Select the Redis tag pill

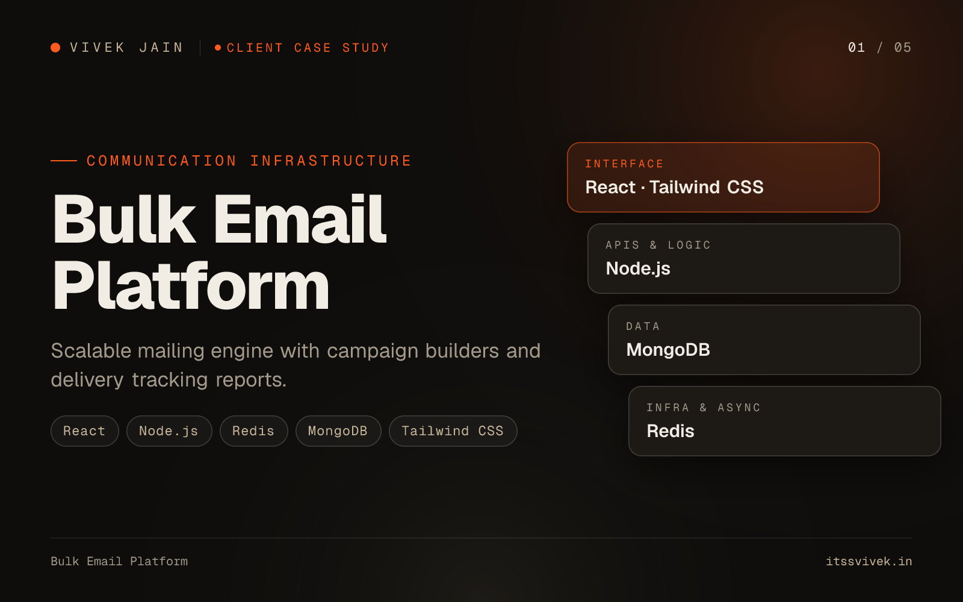click(x=254, y=431)
